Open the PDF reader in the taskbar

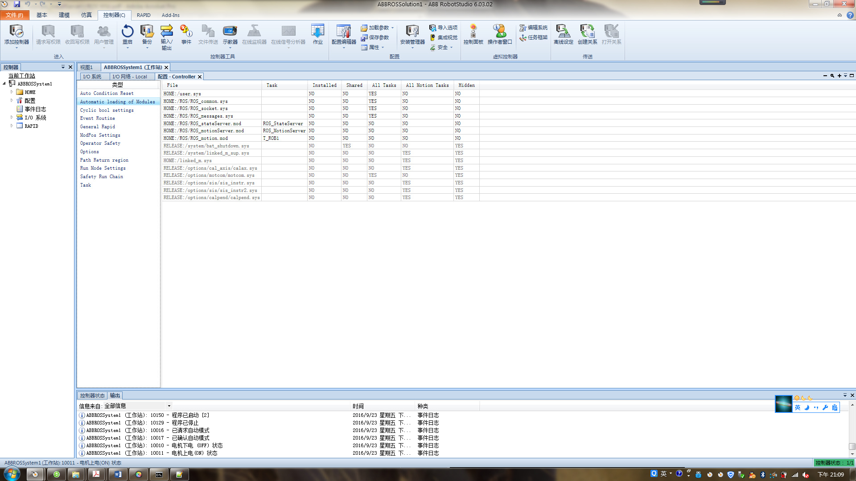pyautogui.click(x=96, y=474)
